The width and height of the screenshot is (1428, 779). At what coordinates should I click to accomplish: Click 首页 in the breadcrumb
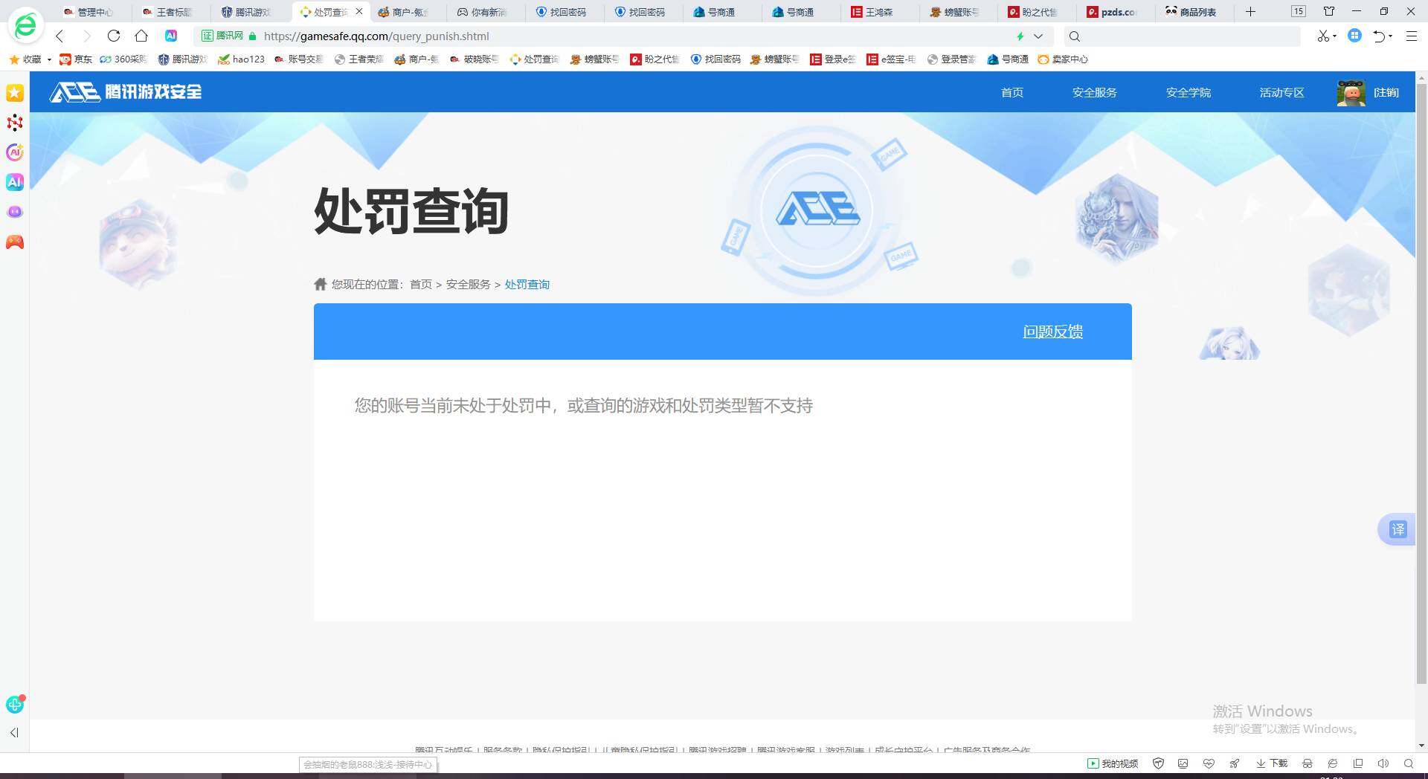pyautogui.click(x=421, y=285)
